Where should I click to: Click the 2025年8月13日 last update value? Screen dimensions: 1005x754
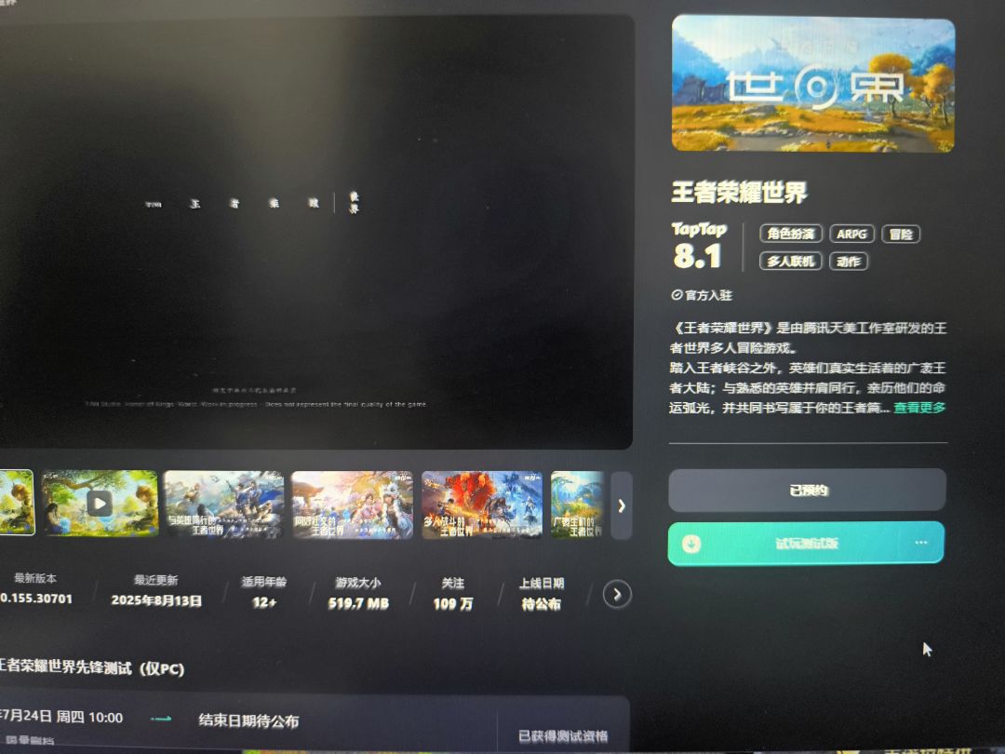tap(156, 600)
